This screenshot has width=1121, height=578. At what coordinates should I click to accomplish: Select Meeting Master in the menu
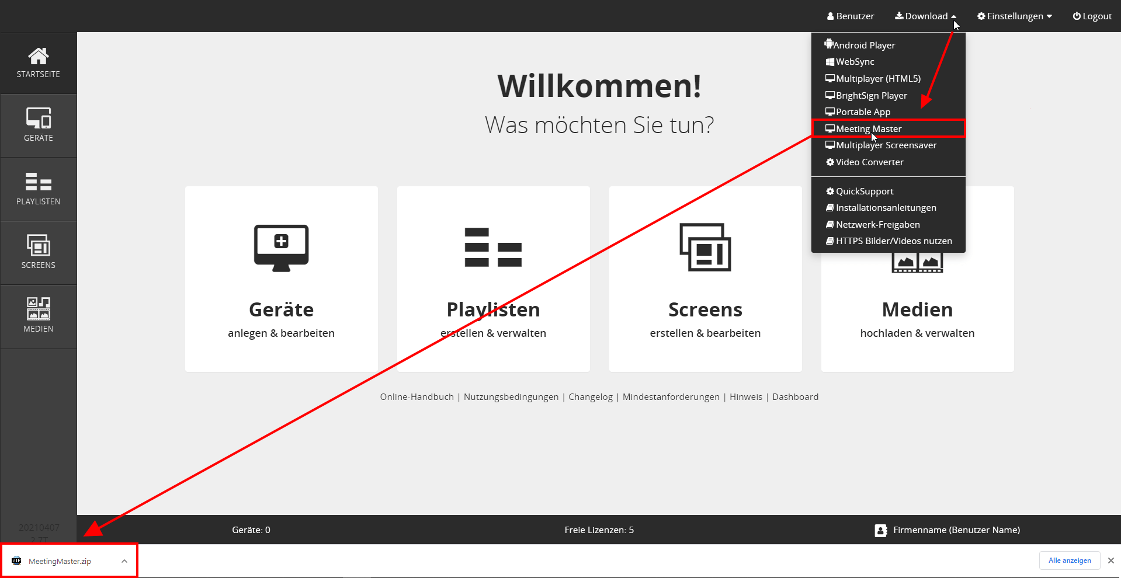click(x=868, y=128)
